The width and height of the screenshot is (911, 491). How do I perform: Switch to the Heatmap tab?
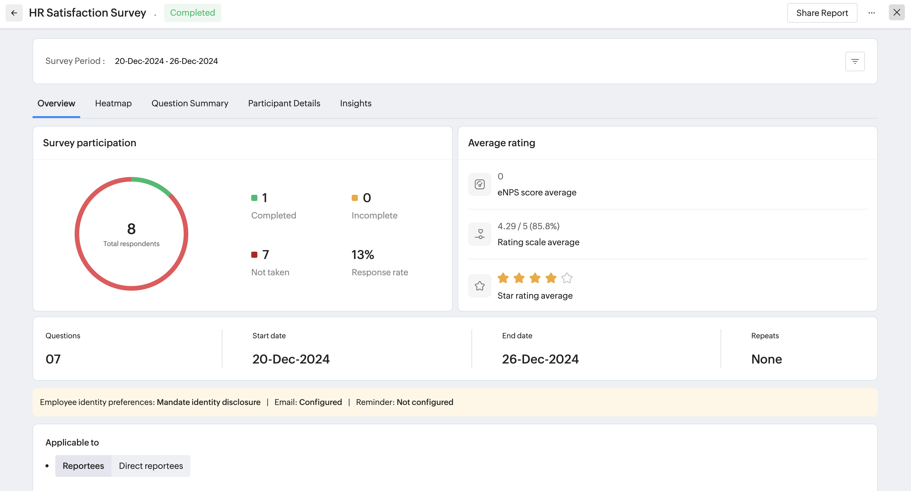tap(113, 103)
